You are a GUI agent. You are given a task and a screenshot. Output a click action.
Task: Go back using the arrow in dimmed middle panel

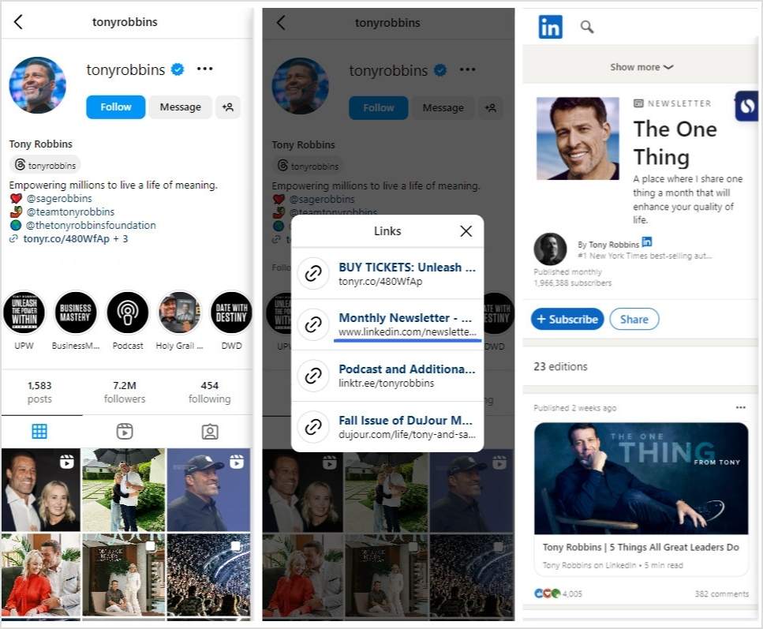tap(281, 22)
